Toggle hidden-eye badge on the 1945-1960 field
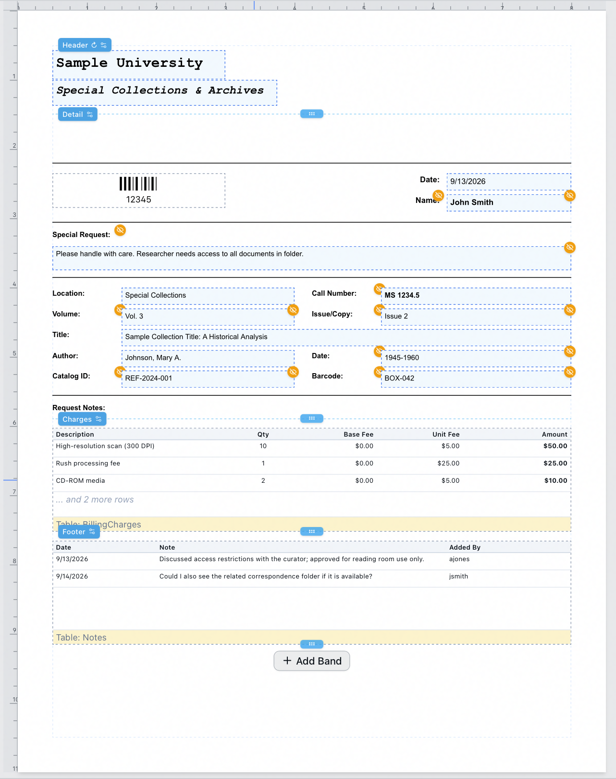616x779 pixels. [570, 351]
